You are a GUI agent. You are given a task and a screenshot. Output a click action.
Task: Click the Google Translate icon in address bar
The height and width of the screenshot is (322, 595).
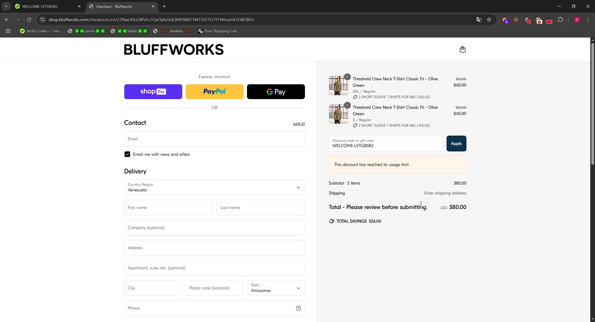tap(479, 19)
